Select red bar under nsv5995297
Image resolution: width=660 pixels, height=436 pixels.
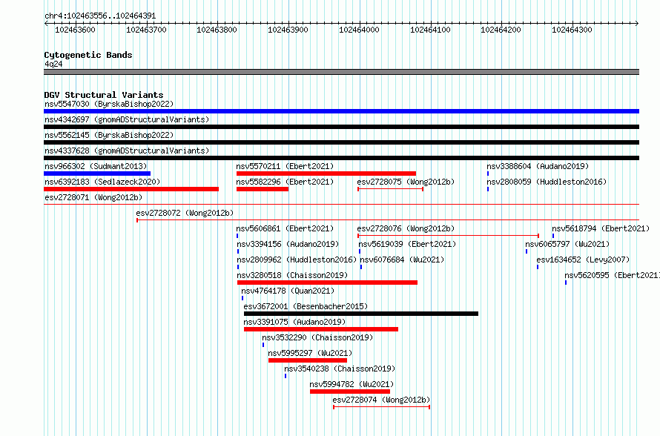tap(308, 360)
